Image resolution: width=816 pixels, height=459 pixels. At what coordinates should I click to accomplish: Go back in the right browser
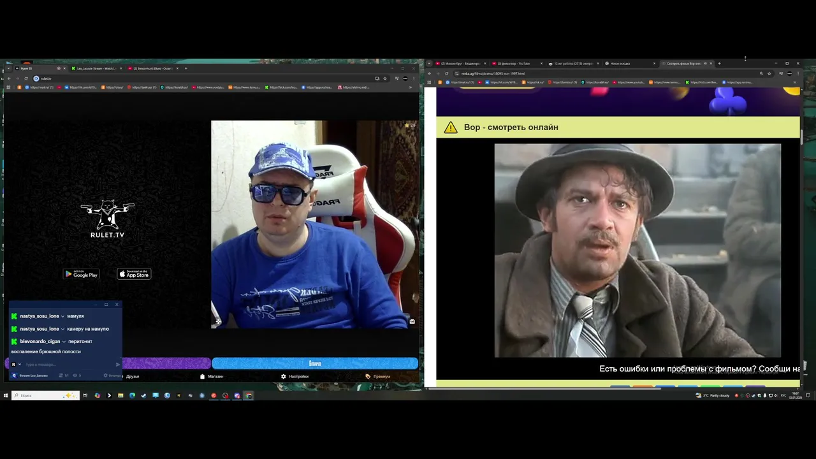[x=429, y=73]
